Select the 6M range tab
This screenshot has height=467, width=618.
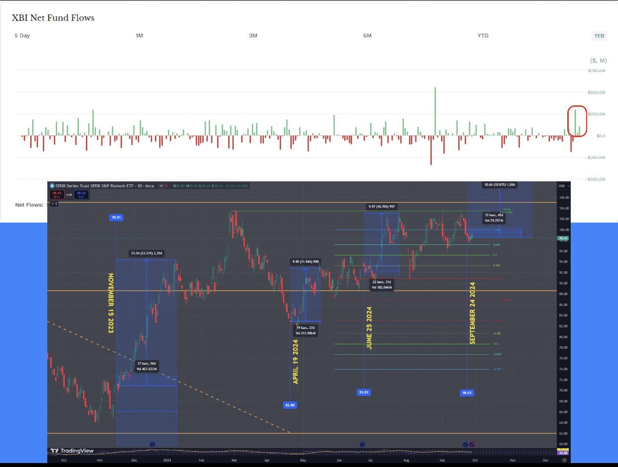pos(367,36)
